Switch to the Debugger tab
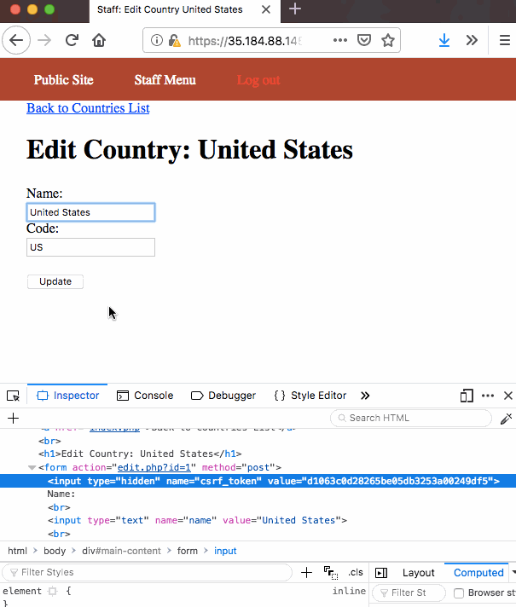 [x=223, y=396]
